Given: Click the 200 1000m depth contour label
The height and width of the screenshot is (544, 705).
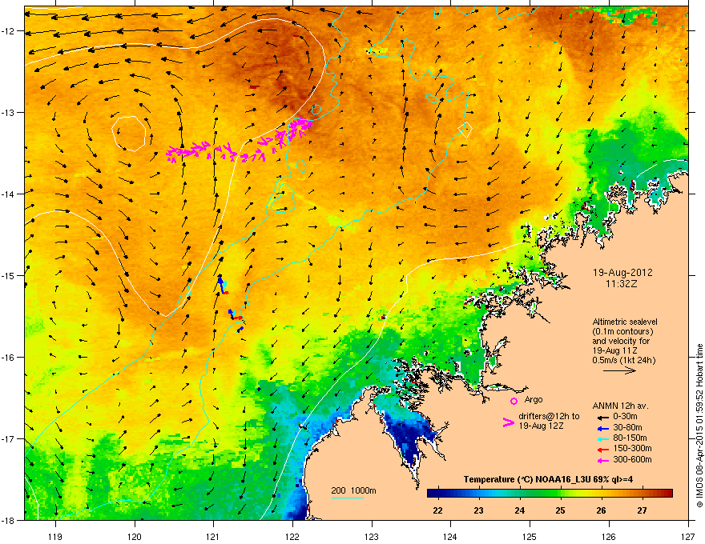Looking at the screenshot, I should (x=353, y=490).
